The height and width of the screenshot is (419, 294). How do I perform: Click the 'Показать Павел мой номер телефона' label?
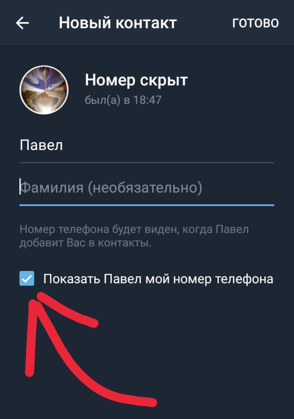pyautogui.click(x=158, y=279)
